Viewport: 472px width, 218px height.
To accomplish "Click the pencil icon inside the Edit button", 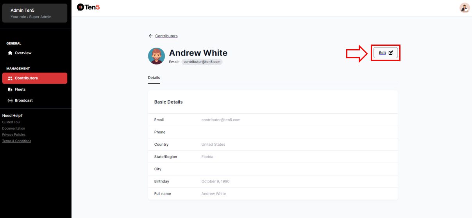I will [391, 53].
